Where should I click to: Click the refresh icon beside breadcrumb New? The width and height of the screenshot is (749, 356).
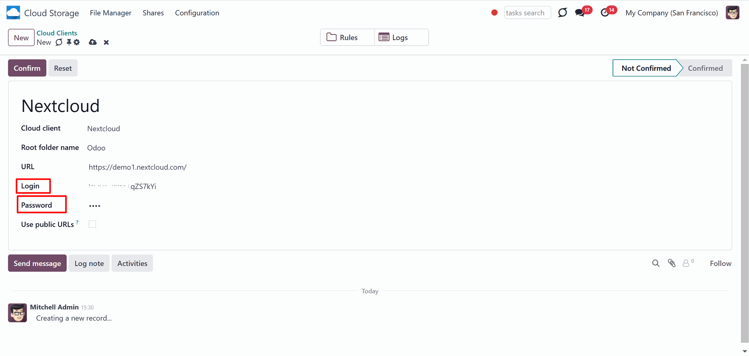59,42
